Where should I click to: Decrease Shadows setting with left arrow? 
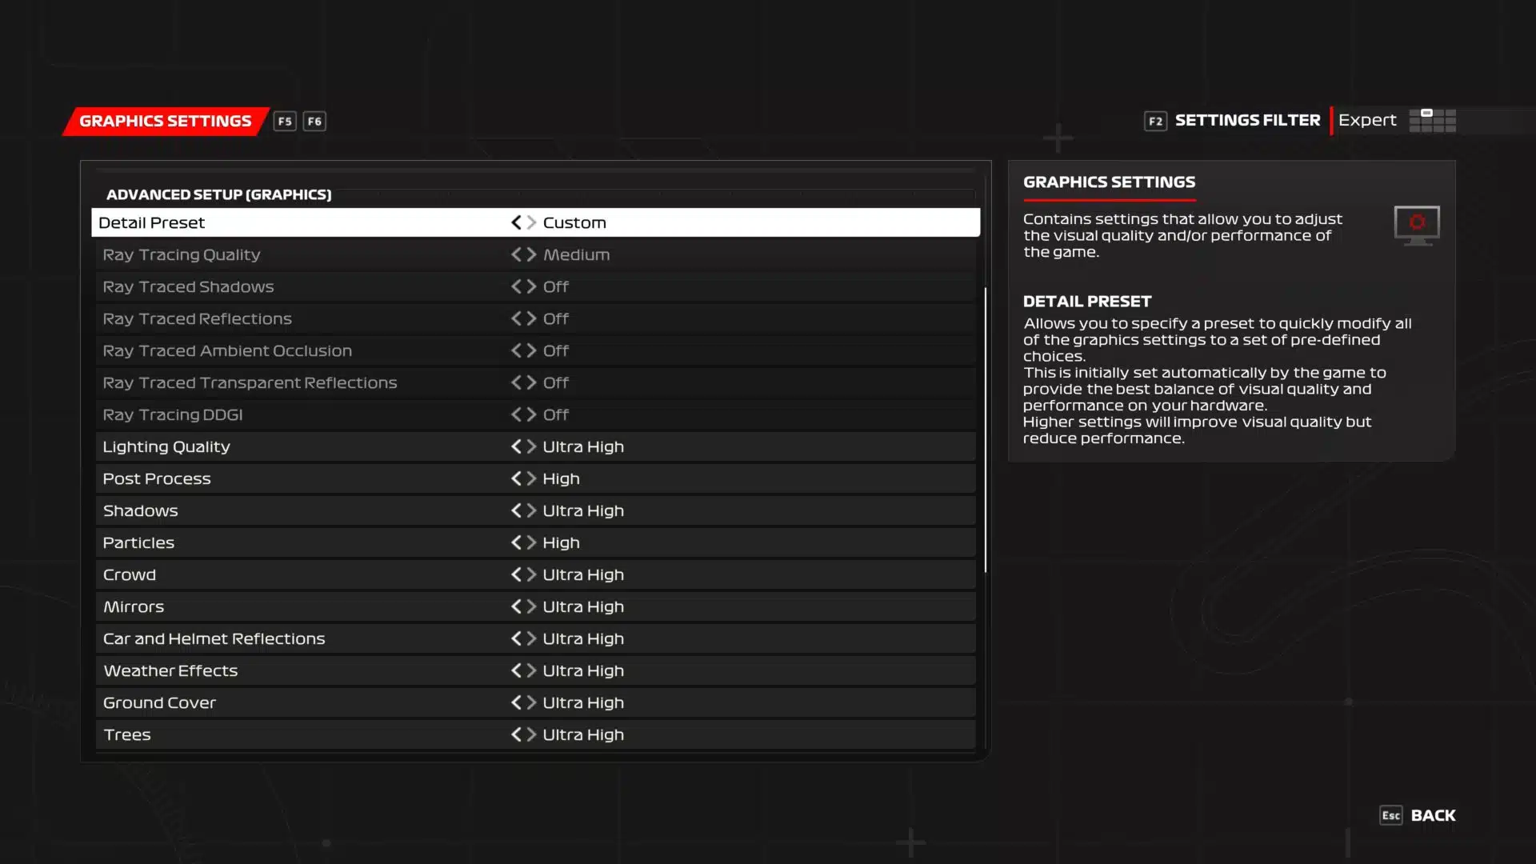click(x=515, y=510)
